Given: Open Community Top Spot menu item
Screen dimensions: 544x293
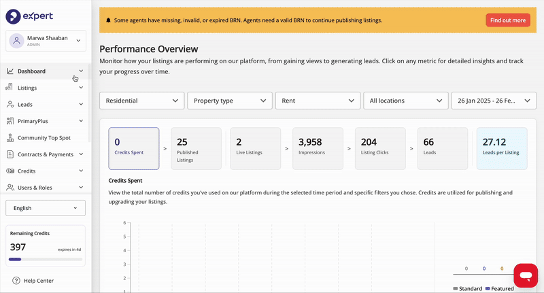Looking at the screenshot, I should click(x=45, y=137).
